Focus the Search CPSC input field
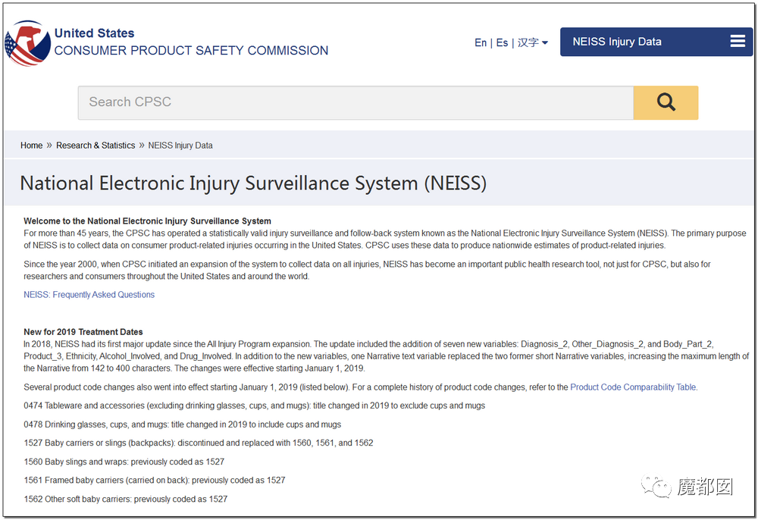Screen dimensions: 758x520 tap(356, 102)
